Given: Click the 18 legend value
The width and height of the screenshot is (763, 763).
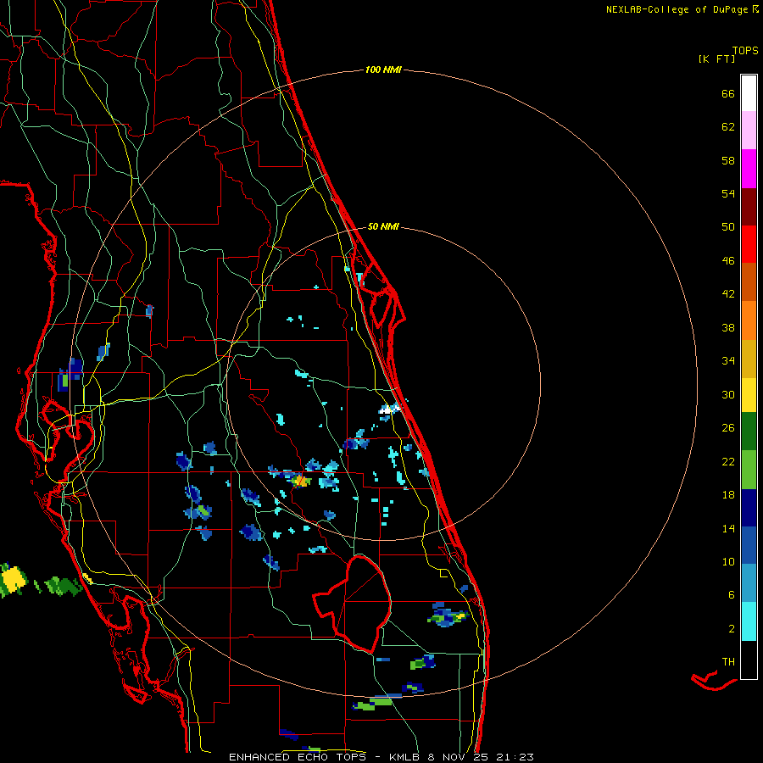Looking at the screenshot, I should click(x=728, y=495).
